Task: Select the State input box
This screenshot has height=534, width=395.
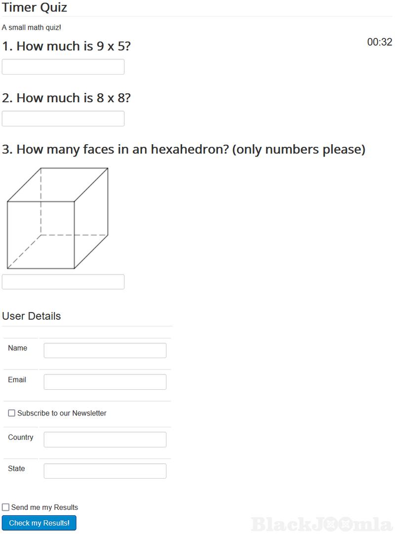Action: click(105, 471)
